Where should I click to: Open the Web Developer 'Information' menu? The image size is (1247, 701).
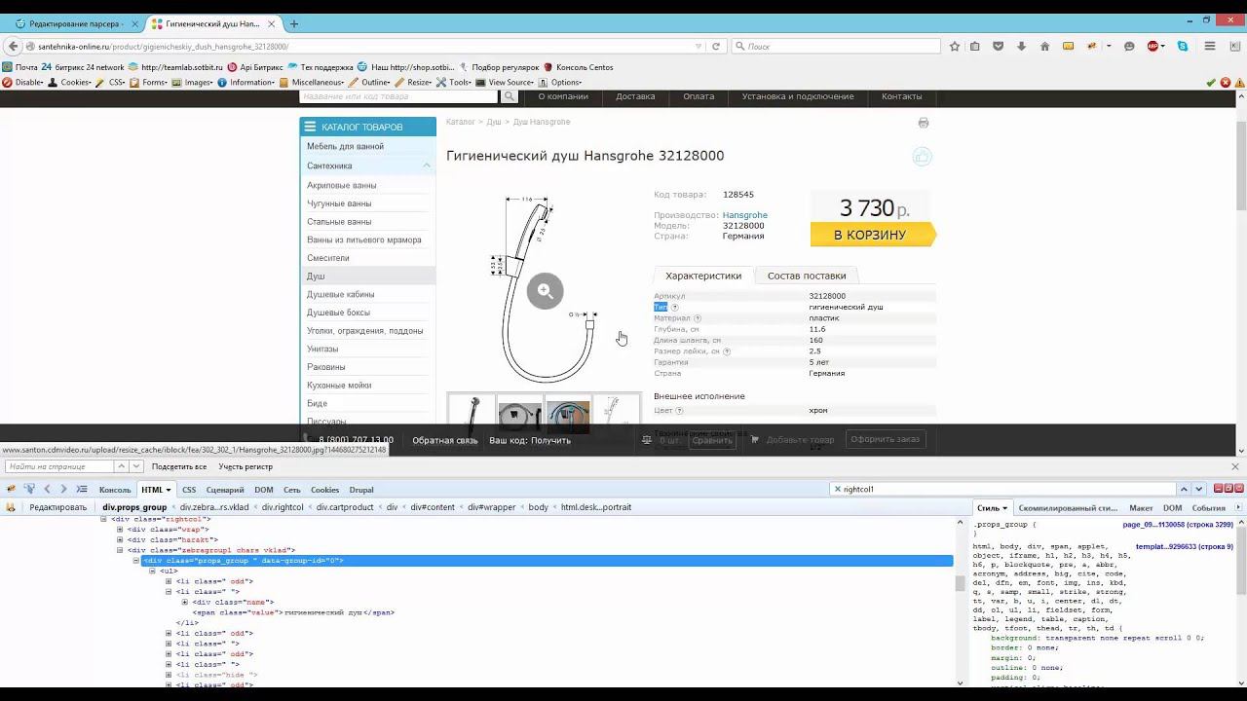(x=248, y=83)
